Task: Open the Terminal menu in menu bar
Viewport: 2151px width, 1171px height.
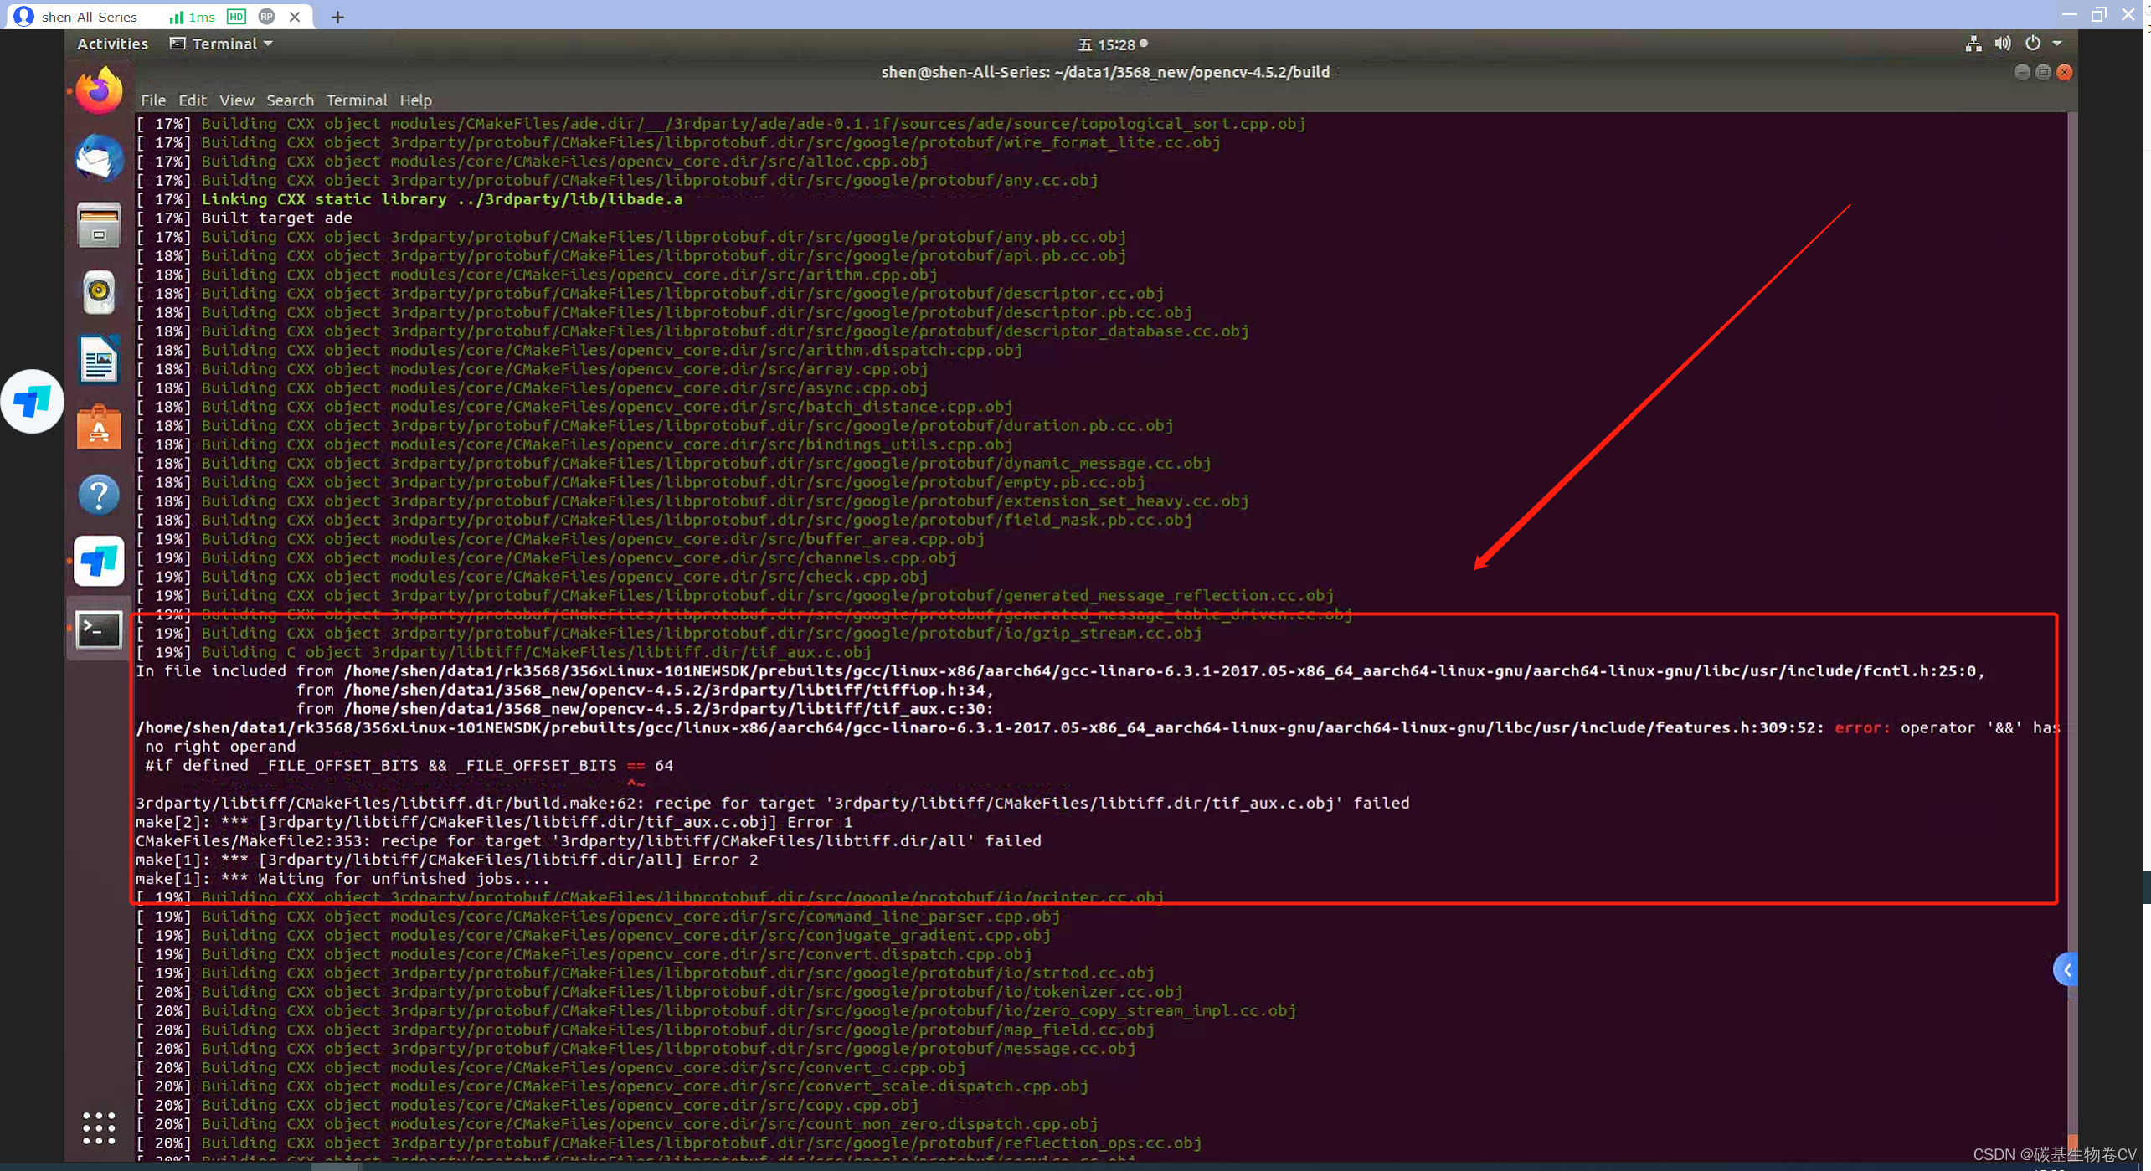Action: [x=357, y=100]
